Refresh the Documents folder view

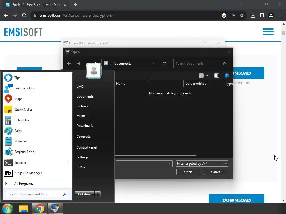(x=165, y=64)
